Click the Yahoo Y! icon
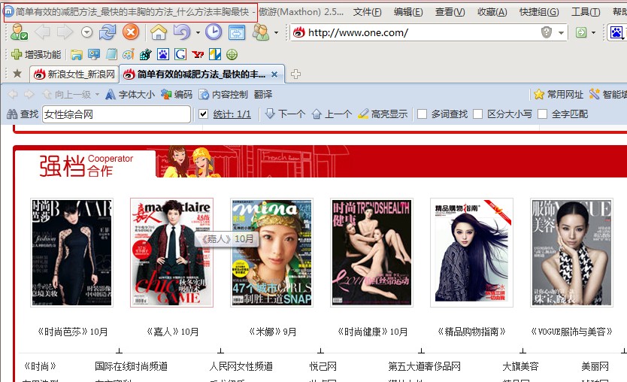The height and width of the screenshot is (382, 627). 198,54
